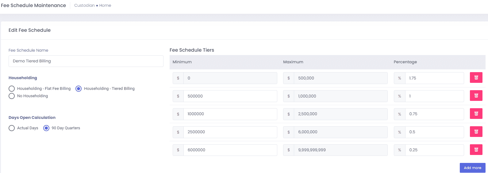The width and height of the screenshot is (488, 173).
Task: Select Householding - Flat Fee Billing option
Action: [12, 89]
